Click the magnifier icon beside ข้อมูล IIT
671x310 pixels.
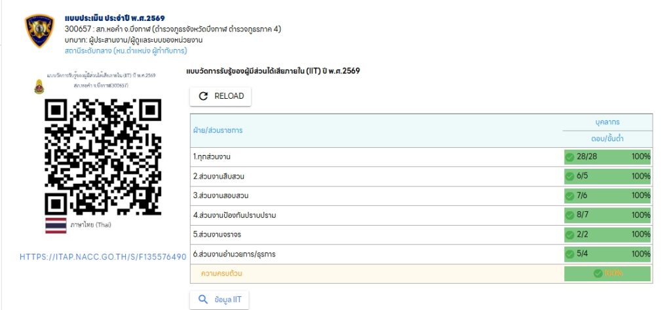coord(203,299)
